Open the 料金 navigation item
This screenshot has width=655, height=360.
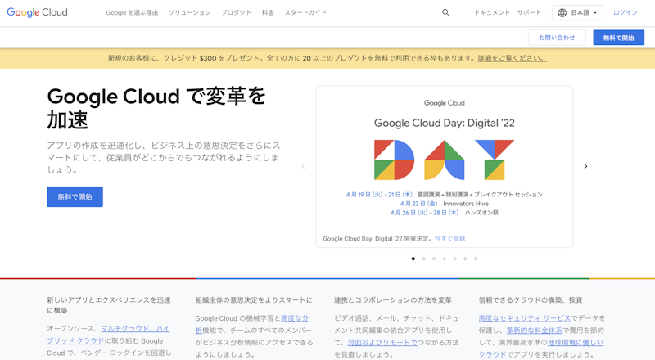coord(268,13)
